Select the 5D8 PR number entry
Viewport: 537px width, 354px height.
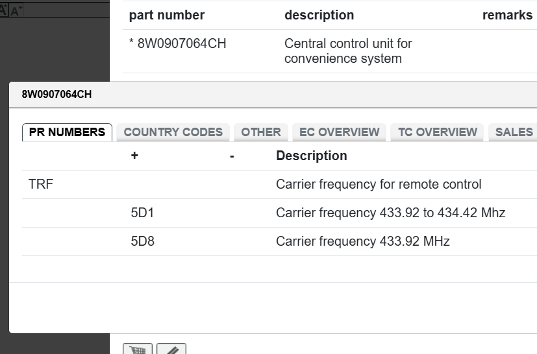tap(142, 242)
